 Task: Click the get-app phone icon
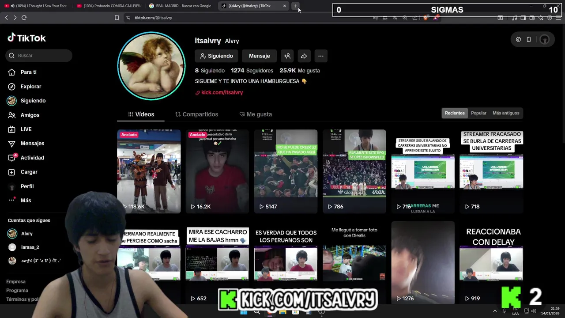click(529, 39)
